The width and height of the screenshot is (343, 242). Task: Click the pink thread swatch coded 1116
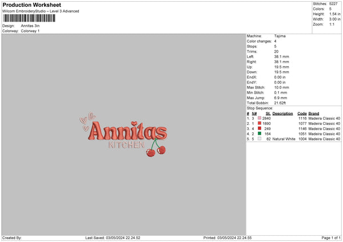(260, 118)
